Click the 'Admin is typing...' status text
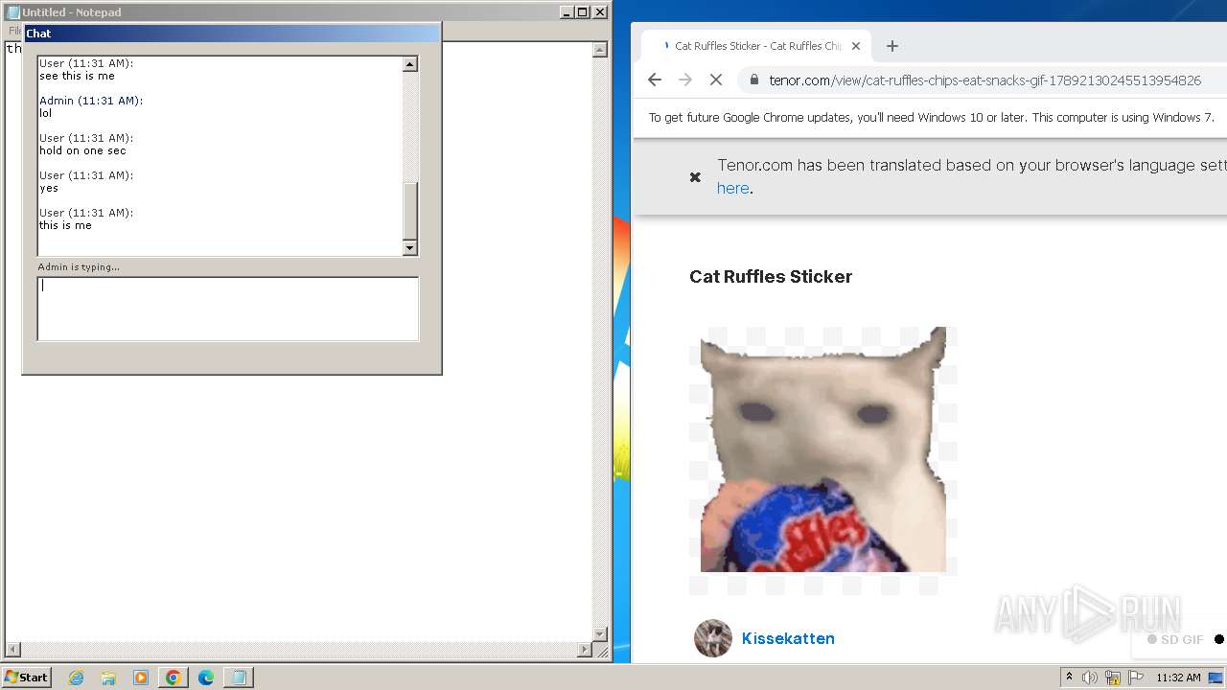 pos(79,266)
